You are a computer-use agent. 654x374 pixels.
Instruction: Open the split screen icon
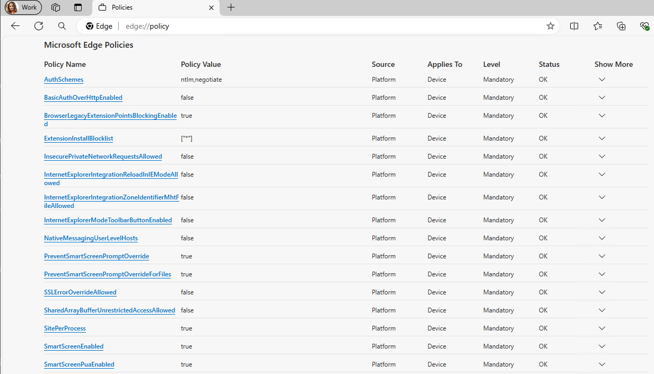point(574,26)
